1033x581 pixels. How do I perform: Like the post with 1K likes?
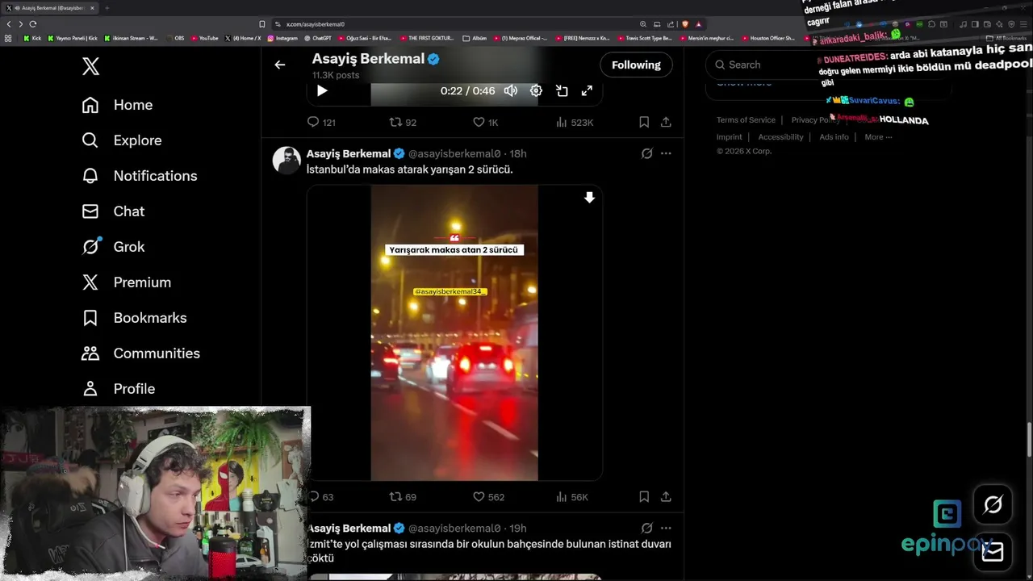[x=485, y=122]
